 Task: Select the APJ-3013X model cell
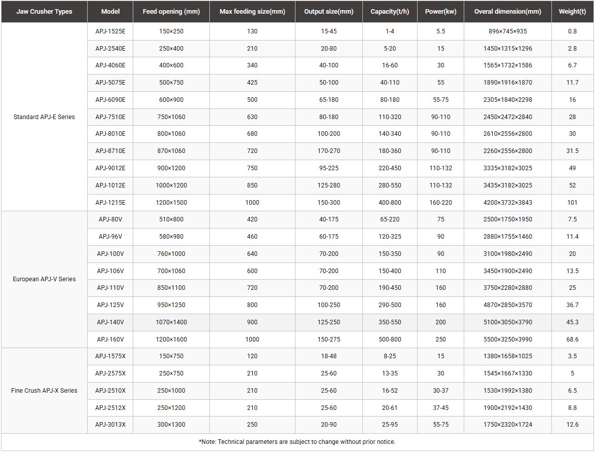(110, 425)
